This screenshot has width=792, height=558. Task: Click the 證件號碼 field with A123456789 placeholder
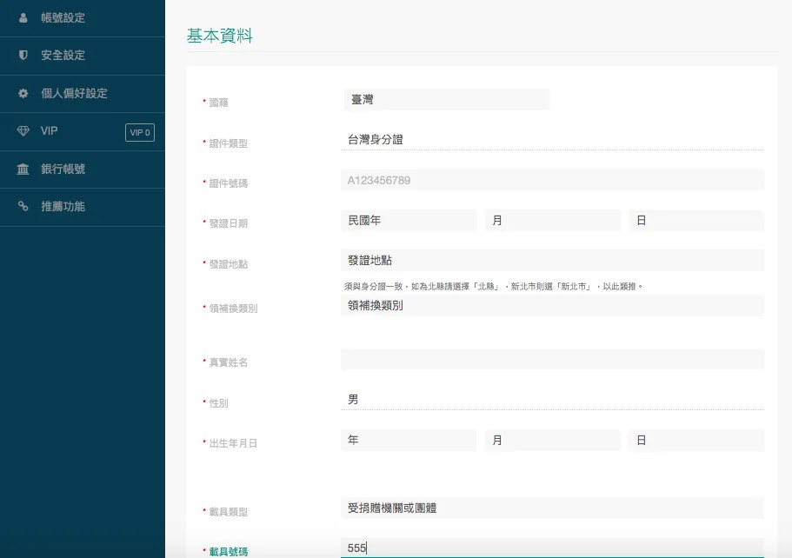pos(553,180)
